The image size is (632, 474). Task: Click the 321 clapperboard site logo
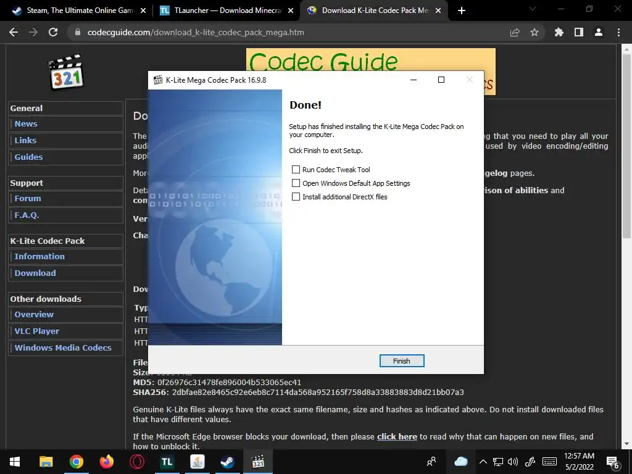[65, 72]
